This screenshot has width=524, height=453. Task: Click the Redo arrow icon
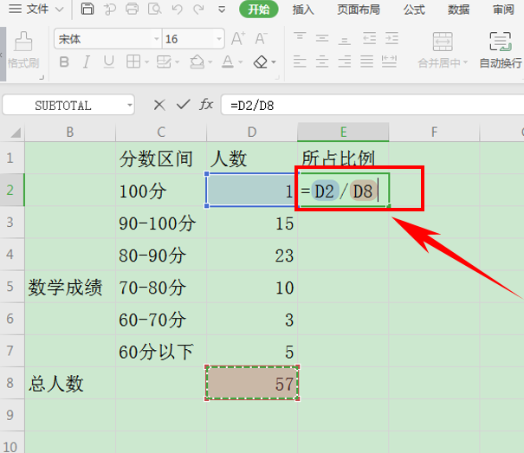tap(199, 10)
